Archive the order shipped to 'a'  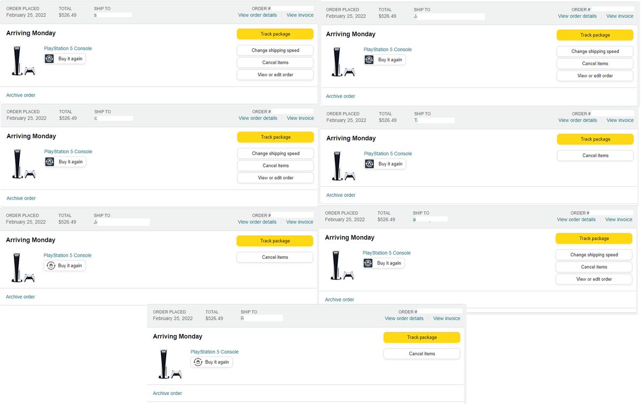click(339, 299)
